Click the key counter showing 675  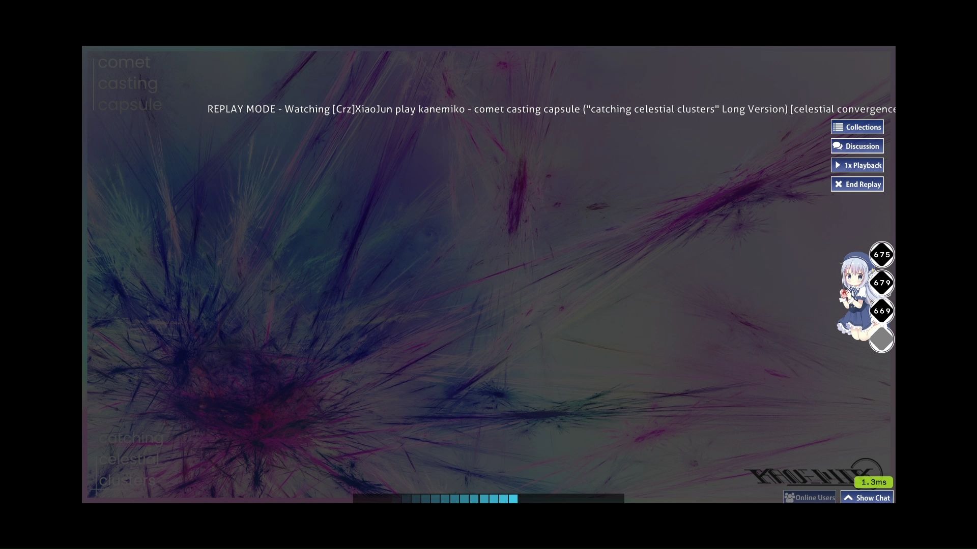(882, 255)
